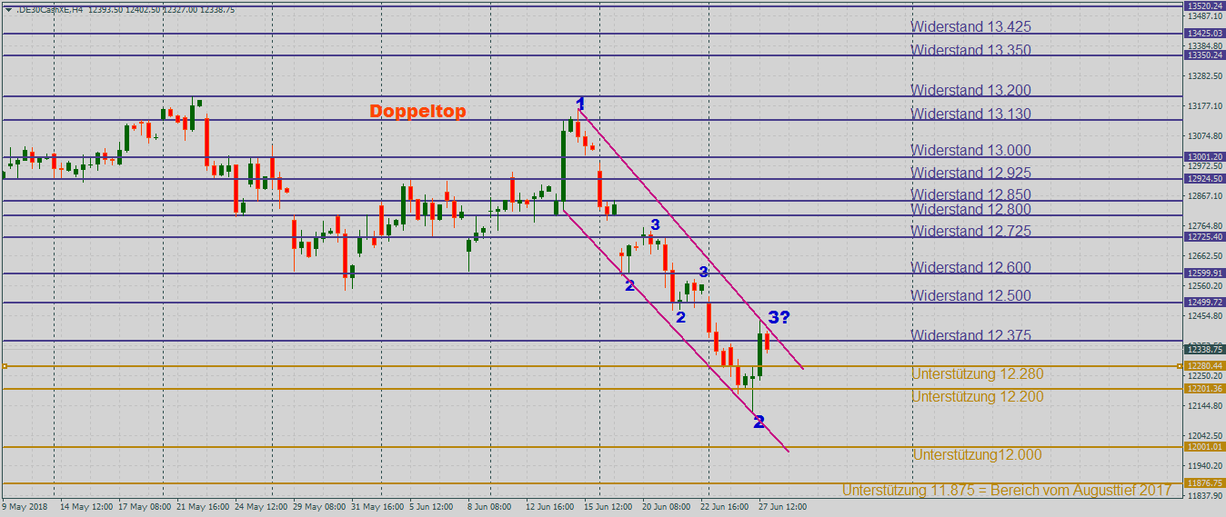Click the Widerstand 12.375 label
The height and width of the screenshot is (517, 1226).
pos(971,335)
